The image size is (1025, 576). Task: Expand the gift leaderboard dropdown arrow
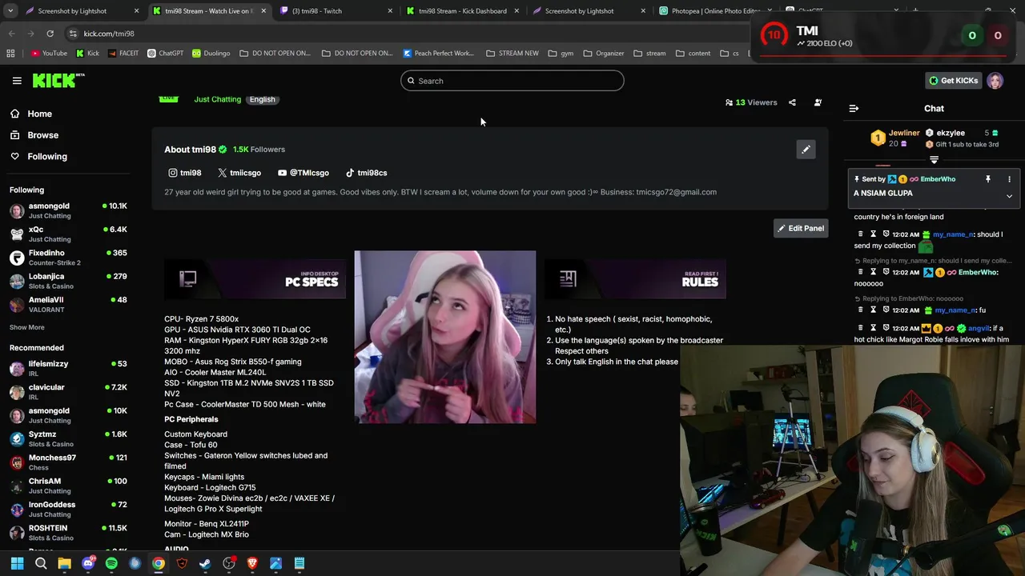(934, 160)
